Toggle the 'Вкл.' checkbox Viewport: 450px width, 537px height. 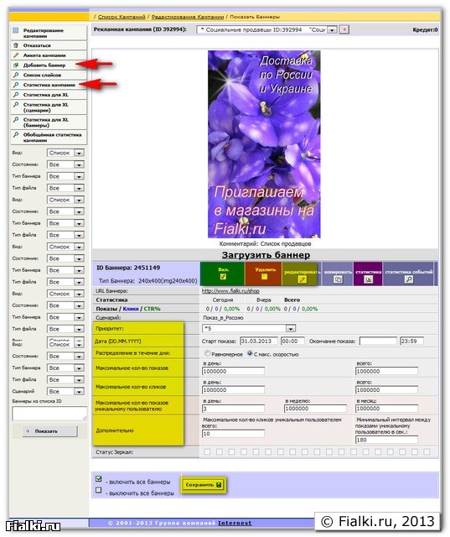tap(223, 277)
